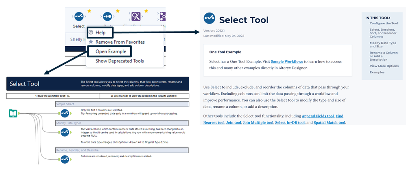Screen dimensions: 406x171
Task: Click the Select tool under Modify Data Types
Action: click(64, 132)
